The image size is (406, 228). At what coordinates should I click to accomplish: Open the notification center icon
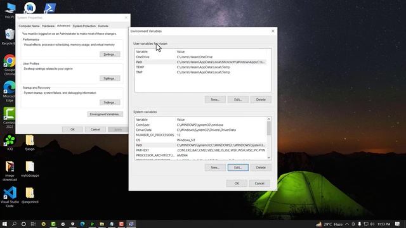tap(398, 224)
